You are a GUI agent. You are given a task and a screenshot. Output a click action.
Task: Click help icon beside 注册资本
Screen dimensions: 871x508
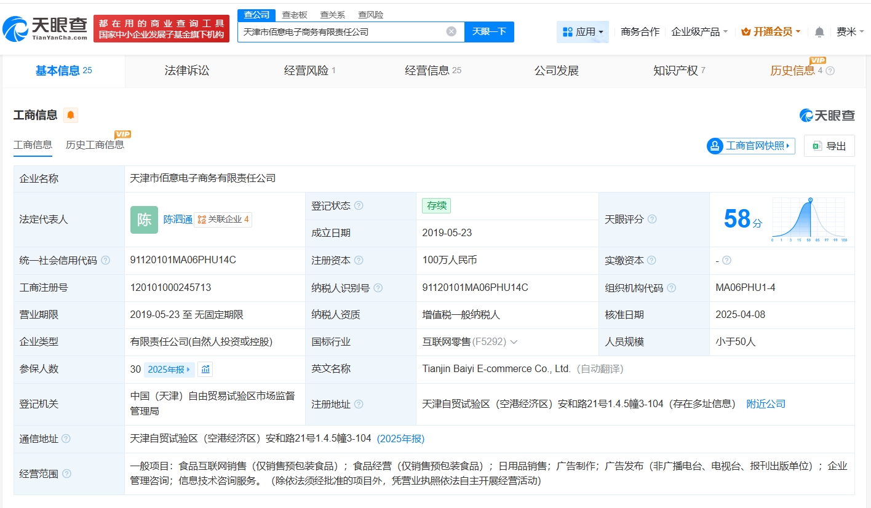coord(359,261)
